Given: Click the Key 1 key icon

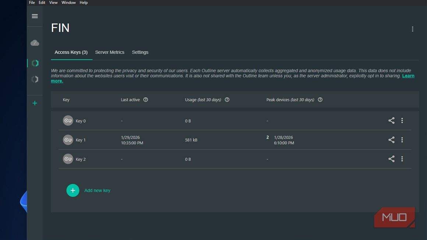Looking at the screenshot, I should [68, 140].
